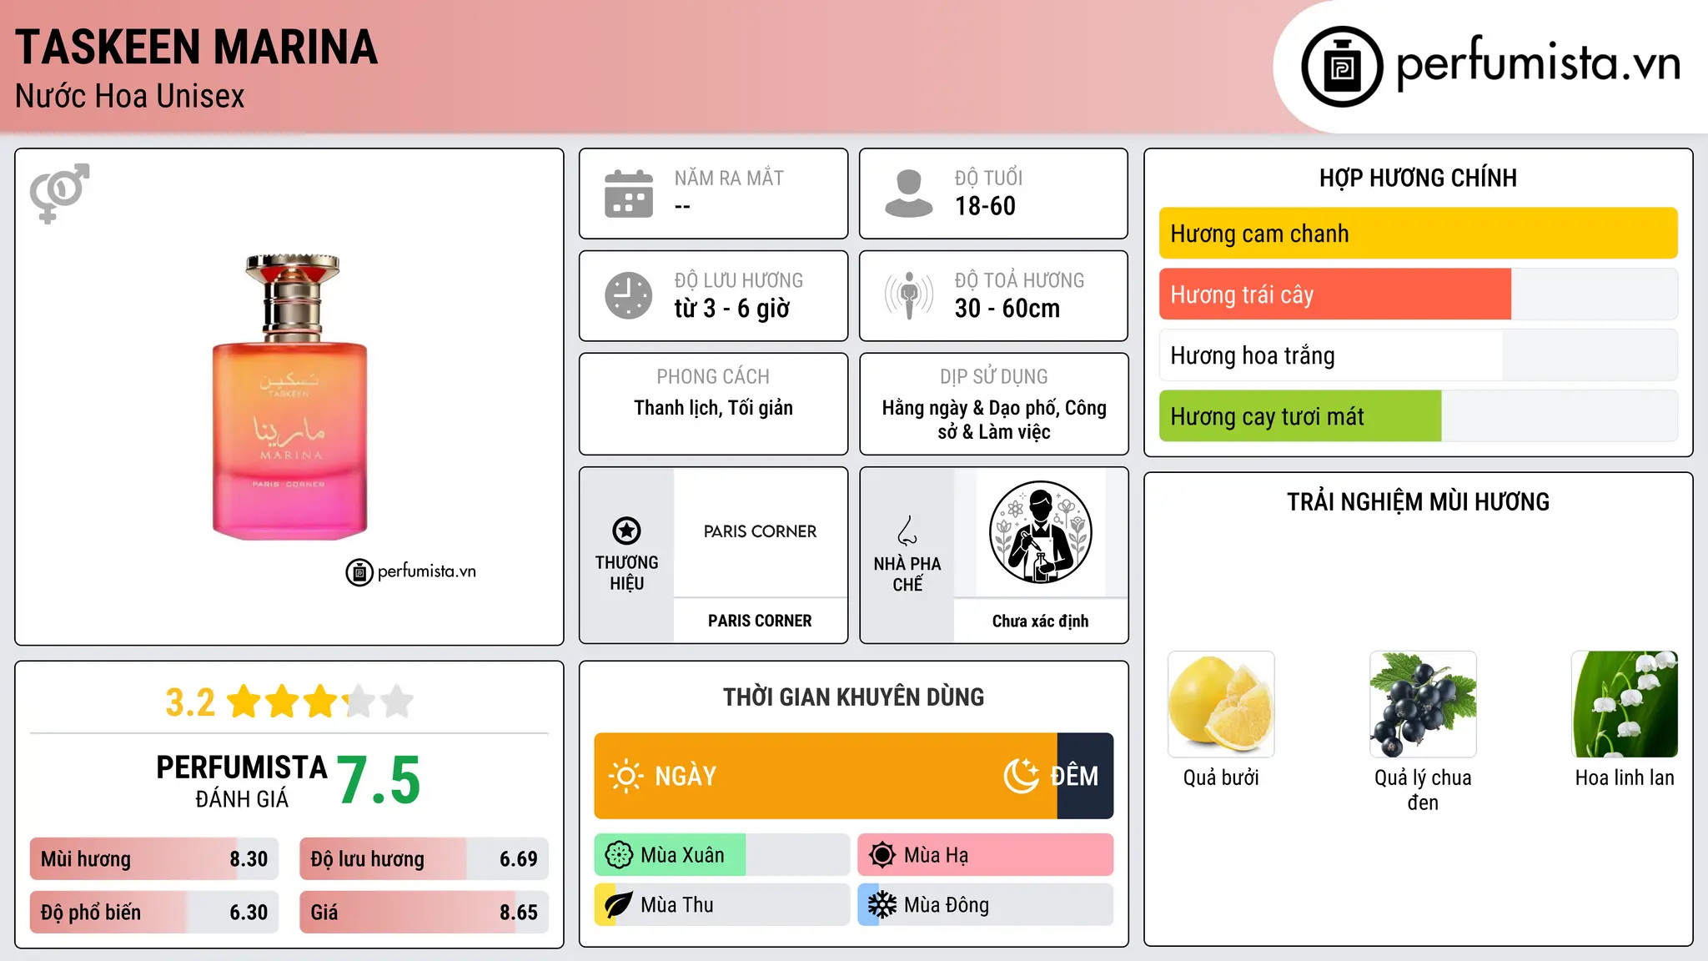
Task: Click the star rating row
Action: click(x=320, y=702)
